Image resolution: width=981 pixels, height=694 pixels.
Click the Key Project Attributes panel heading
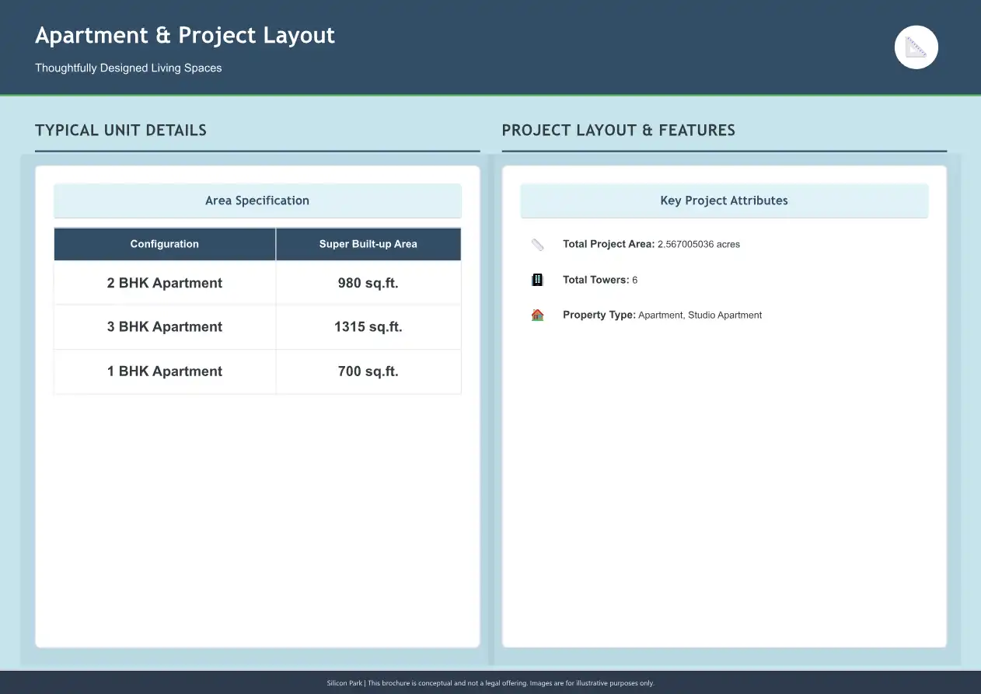(x=724, y=201)
